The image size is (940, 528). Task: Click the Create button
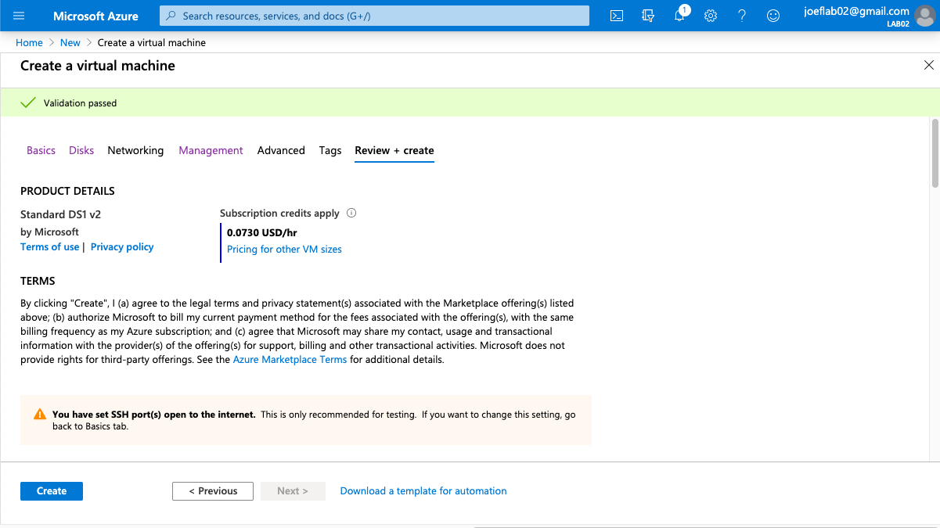click(x=52, y=491)
